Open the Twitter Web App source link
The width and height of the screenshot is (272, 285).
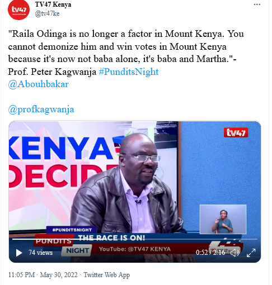coord(106,275)
